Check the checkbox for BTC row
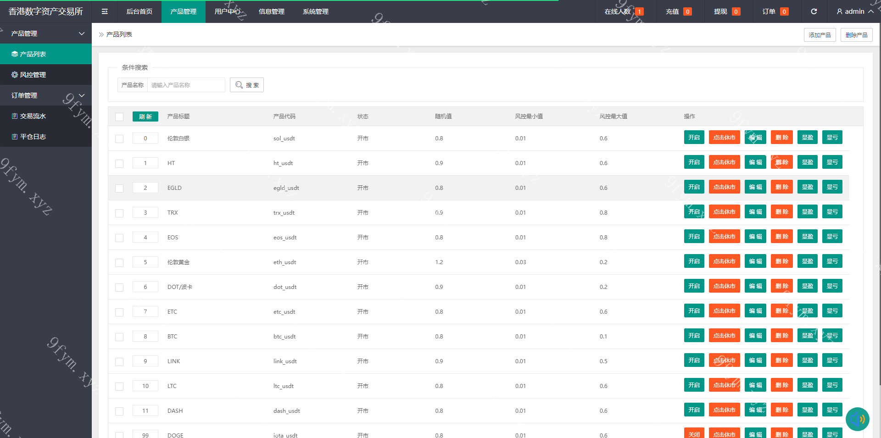 119,337
